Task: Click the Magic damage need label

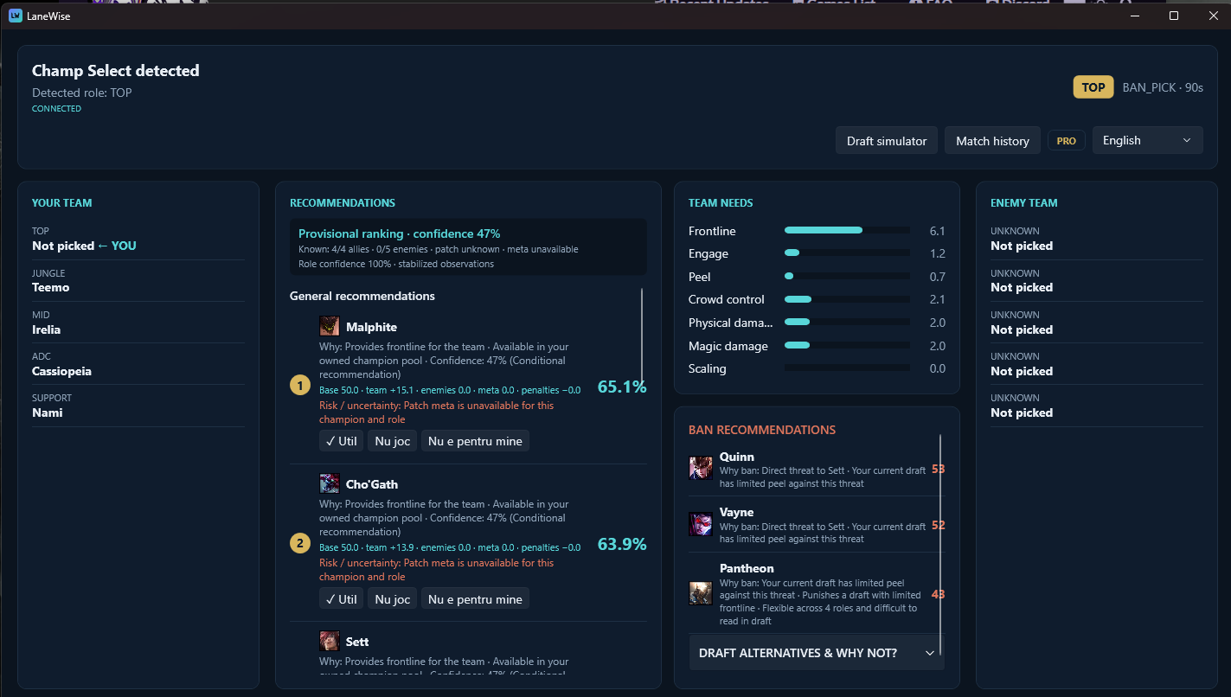Action: [728, 346]
